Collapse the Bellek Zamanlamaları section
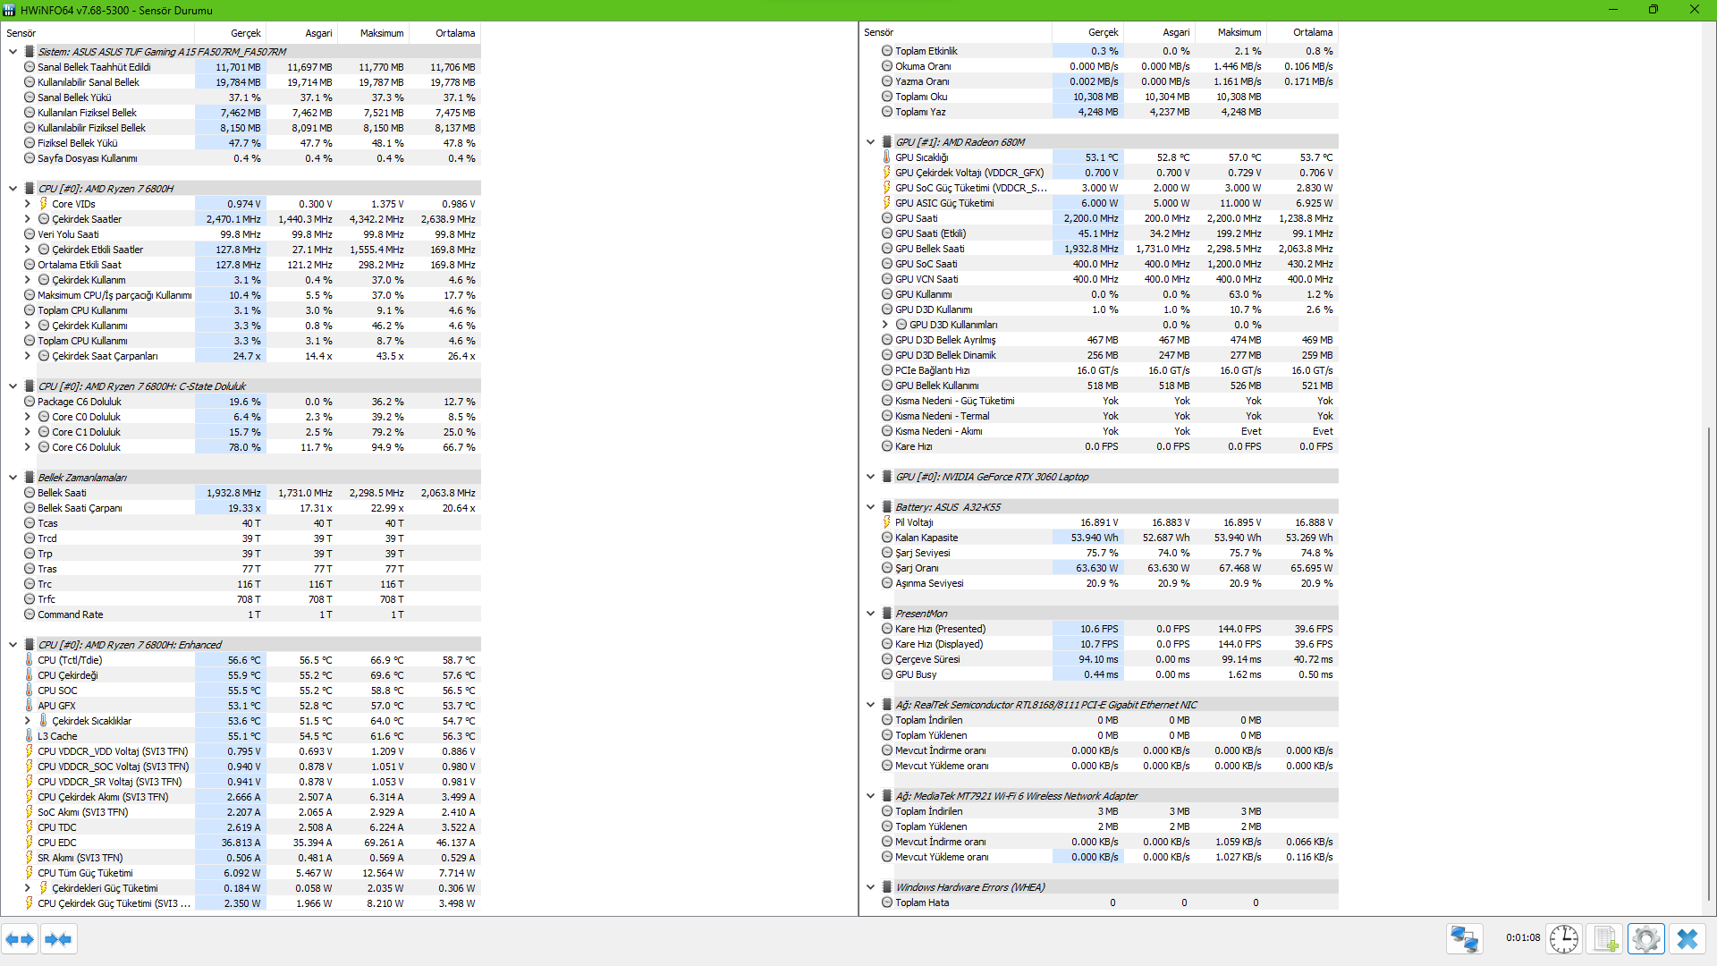 click(13, 478)
